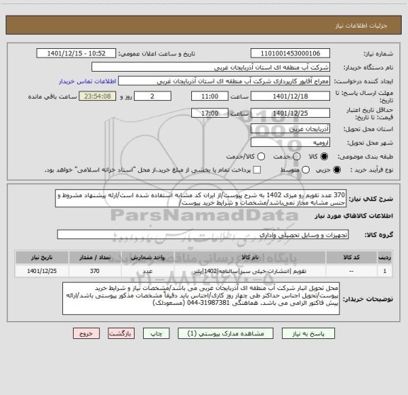Click the چاپ print button

(156, 333)
